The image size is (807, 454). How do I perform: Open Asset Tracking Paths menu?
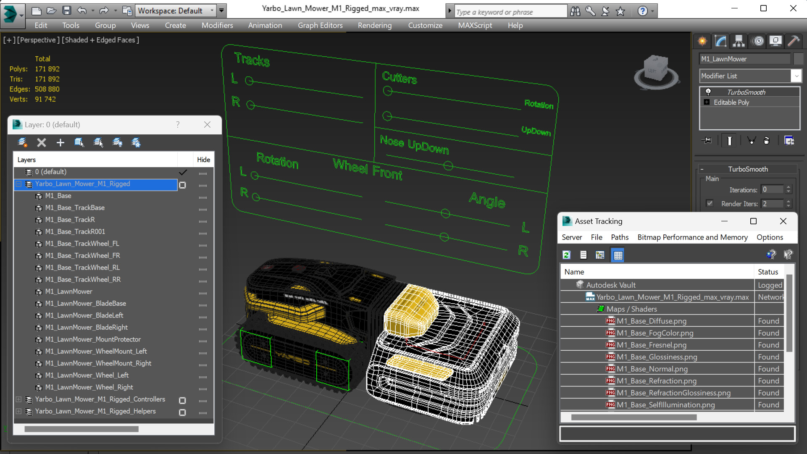click(x=620, y=237)
